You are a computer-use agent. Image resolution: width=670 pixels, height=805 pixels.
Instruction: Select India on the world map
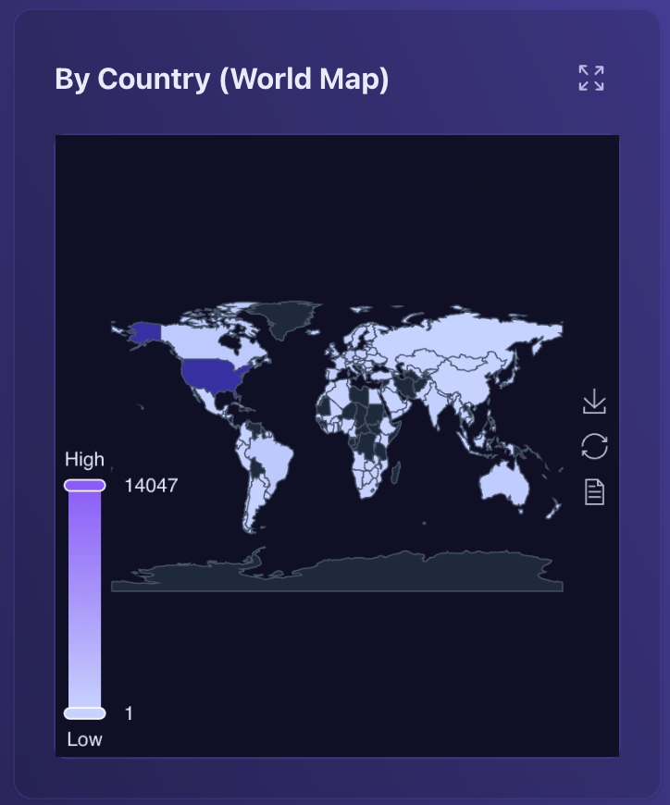click(x=438, y=405)
